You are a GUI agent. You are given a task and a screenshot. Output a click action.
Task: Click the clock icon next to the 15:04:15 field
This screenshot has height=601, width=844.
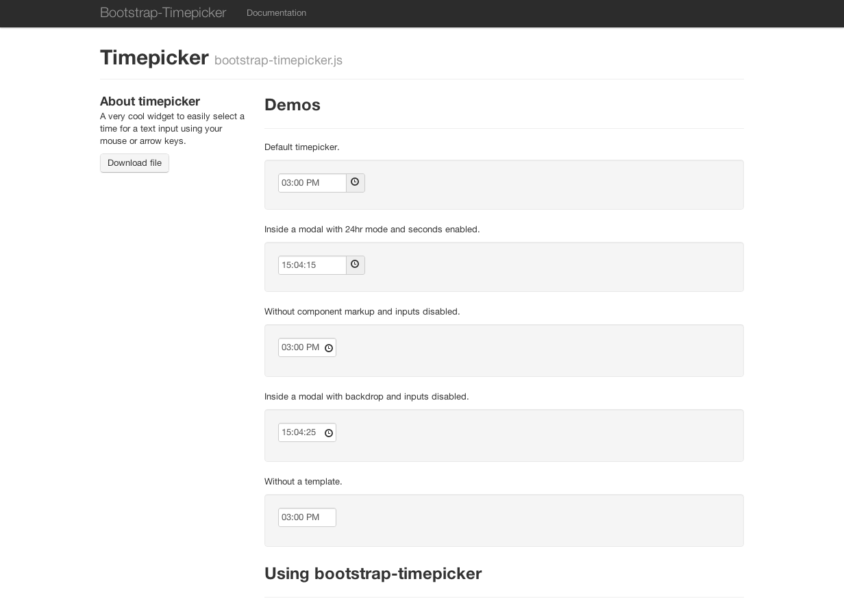[356, 265]
